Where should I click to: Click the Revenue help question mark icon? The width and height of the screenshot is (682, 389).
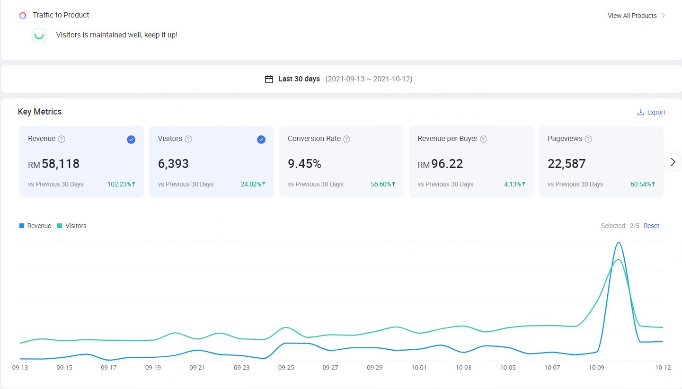tap(62, 139)
